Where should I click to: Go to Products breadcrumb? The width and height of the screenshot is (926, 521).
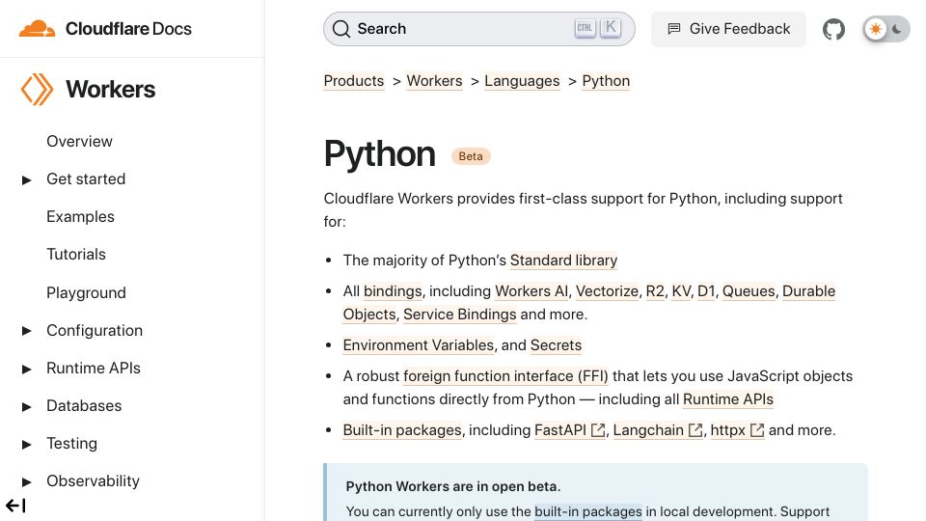[x=354, y=81]
